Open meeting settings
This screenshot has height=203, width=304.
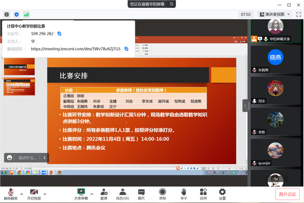tap(222, 193)
